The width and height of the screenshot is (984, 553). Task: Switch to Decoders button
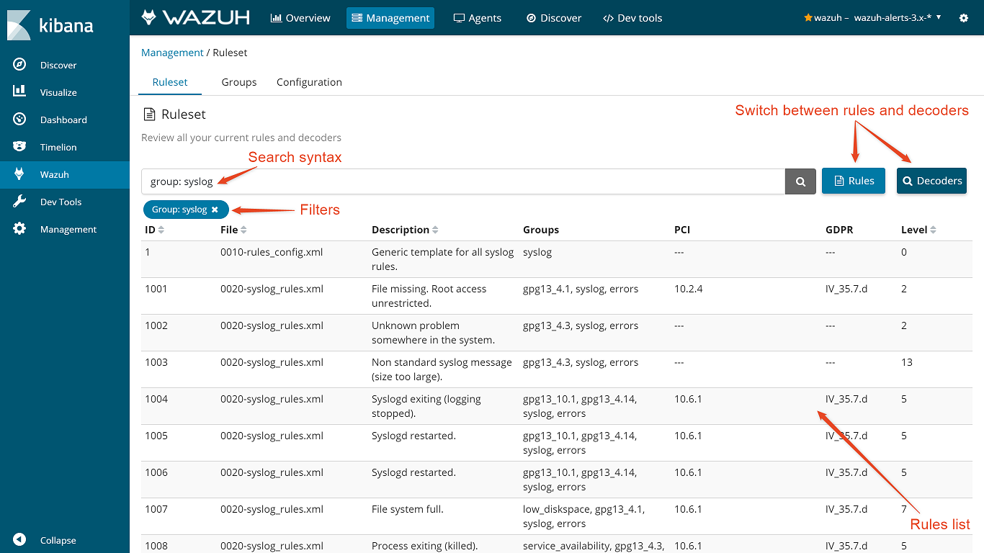point(931,181)
